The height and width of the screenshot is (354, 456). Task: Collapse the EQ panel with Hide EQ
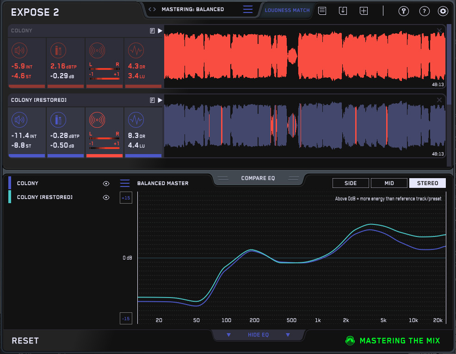[258, 335]
